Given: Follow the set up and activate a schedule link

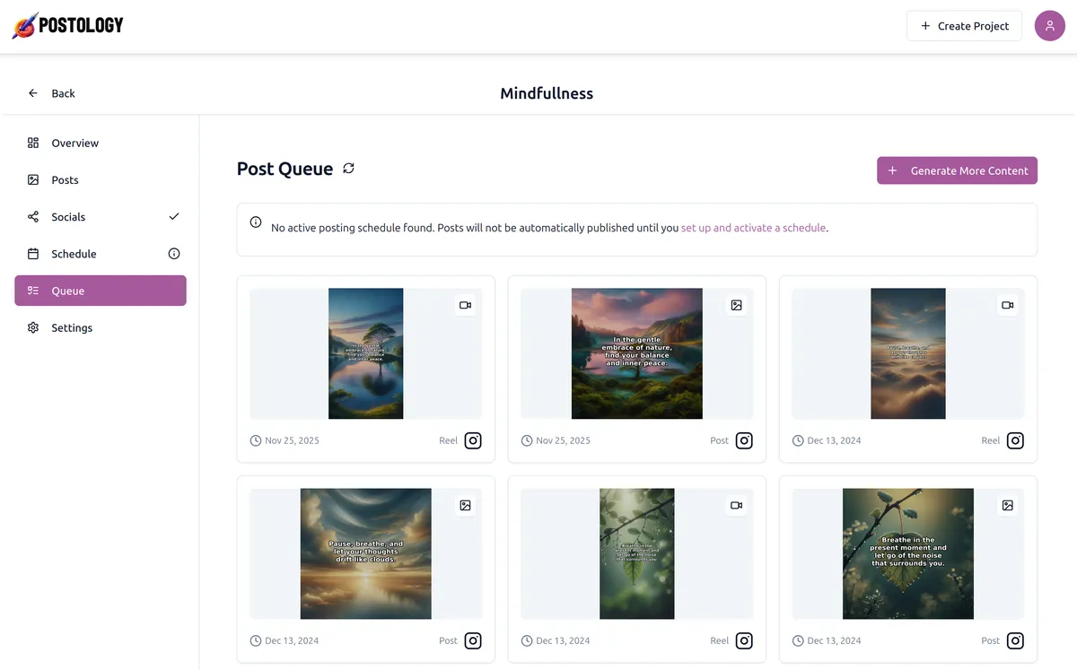Looking at the screenshot, I should [x=753, y=228].
